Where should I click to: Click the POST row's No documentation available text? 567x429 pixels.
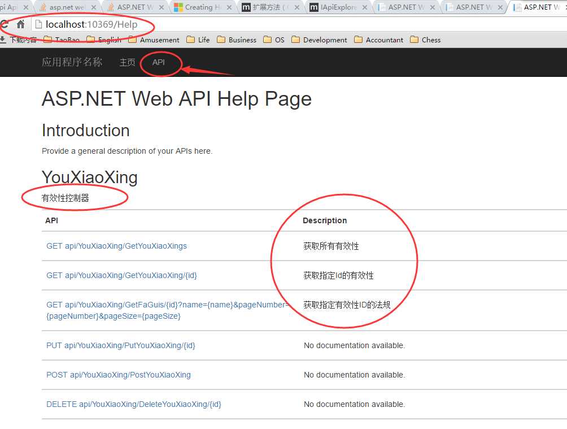[x=355, y=375]
